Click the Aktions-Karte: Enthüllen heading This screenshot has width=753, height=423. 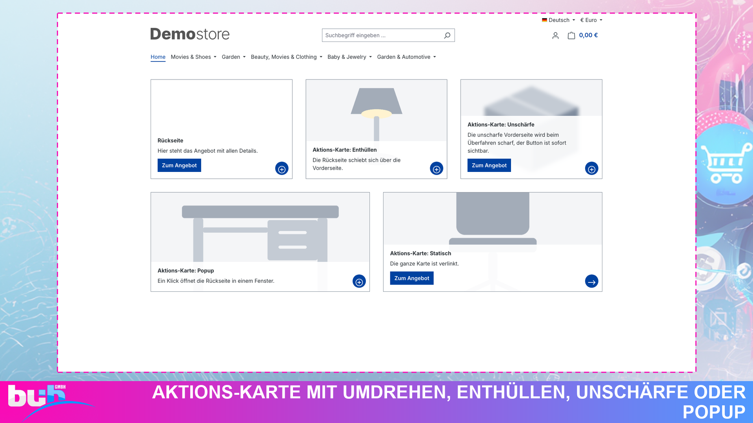point(345,150)
